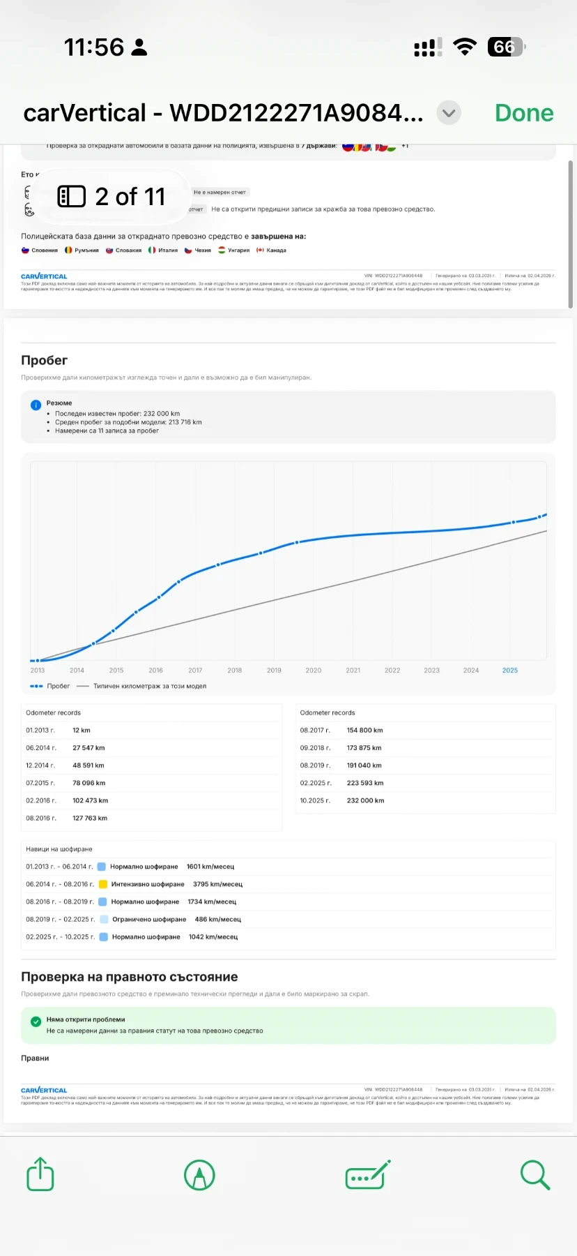Tap the Wi-Fi icon in status bar
577x1256 pixels.
click(x=464, y=47)
